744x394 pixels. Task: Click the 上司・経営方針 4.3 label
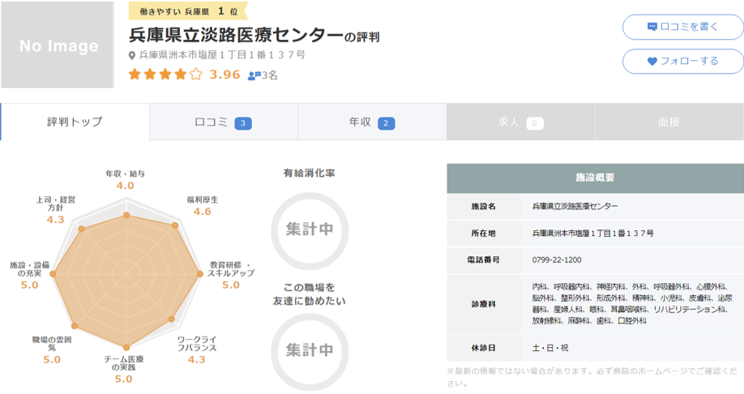[55, 210]
